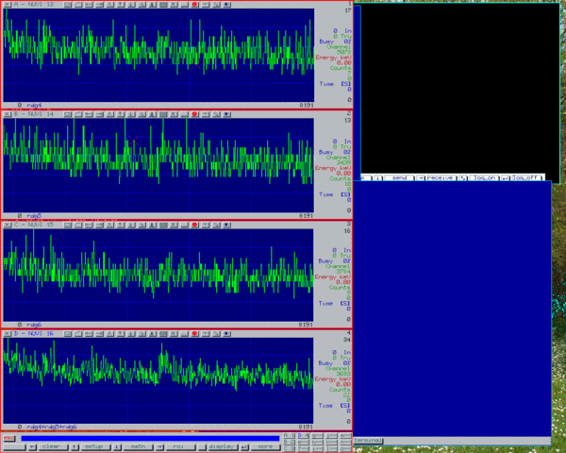Select the C 3 spectrum selector button

point(290,448)
